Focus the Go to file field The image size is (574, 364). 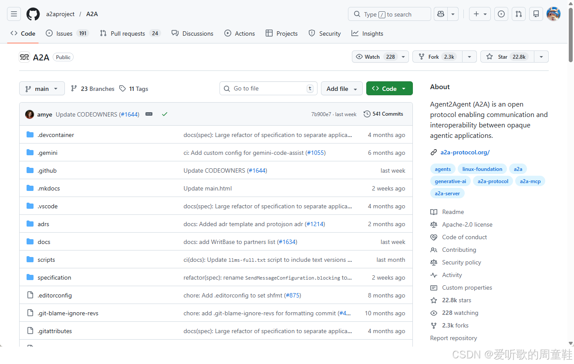[x=269, y=89]
